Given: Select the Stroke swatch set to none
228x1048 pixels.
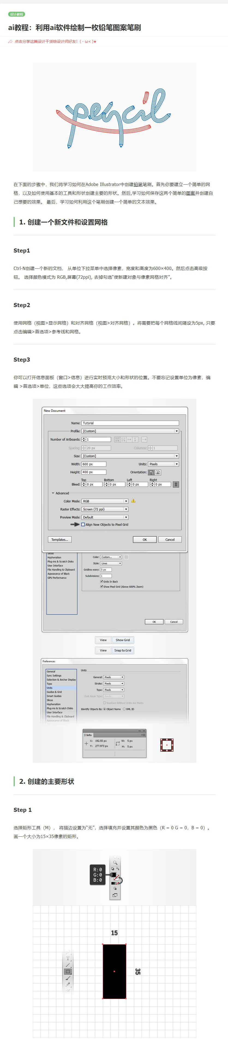Looking at the screenshot, I should pyautogui.click(x=116, y=878).
